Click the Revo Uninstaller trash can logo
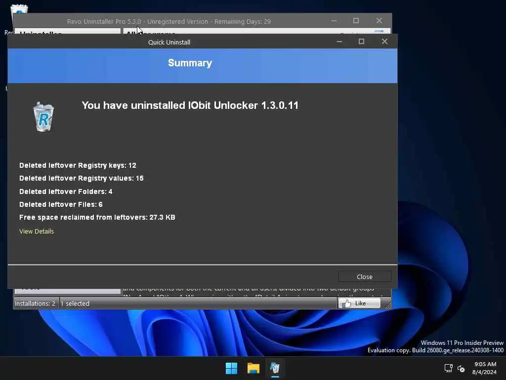The height and width of the screenshot is (380, 506). pyautogui.click(x=43, y=117)
